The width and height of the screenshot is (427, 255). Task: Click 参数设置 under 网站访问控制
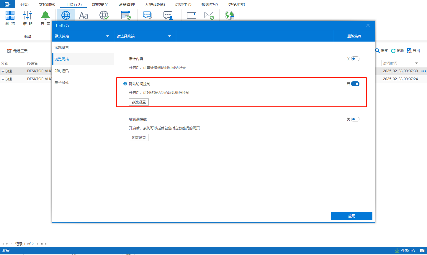coord(139,102)
